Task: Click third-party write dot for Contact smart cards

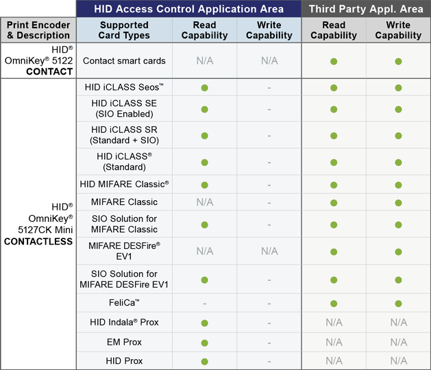Action: pos(398,61)
